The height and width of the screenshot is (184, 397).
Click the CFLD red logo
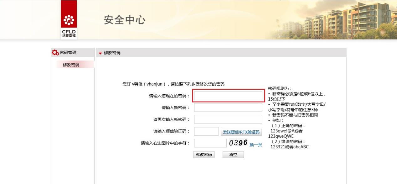[x=69, y=20]
